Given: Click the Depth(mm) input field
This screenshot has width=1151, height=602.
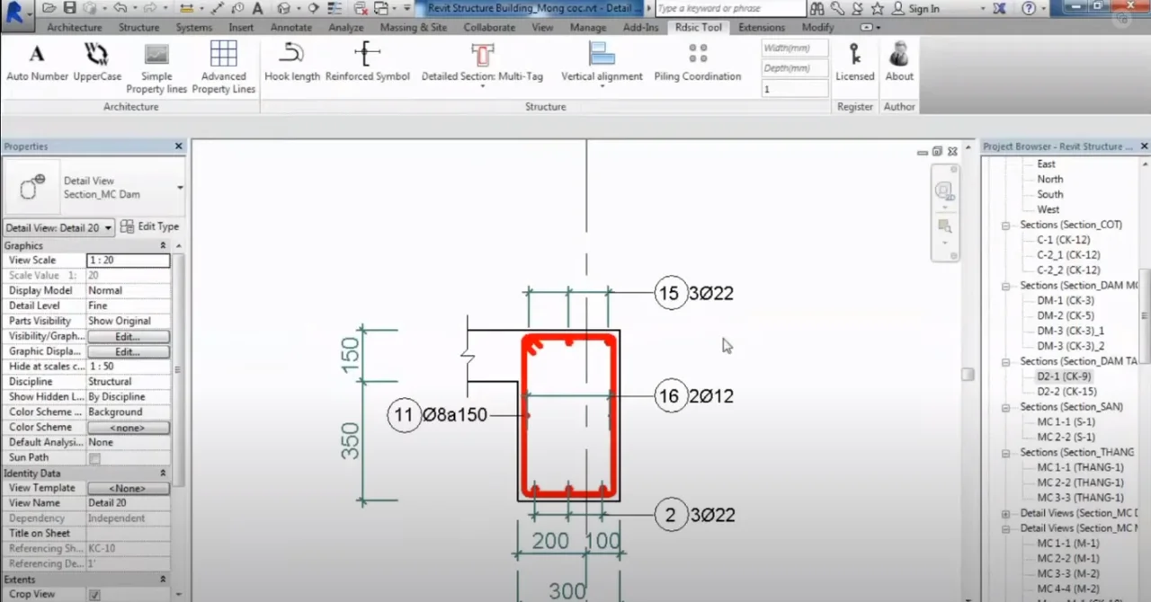Looking at the screenshot, I should [795, 68].
